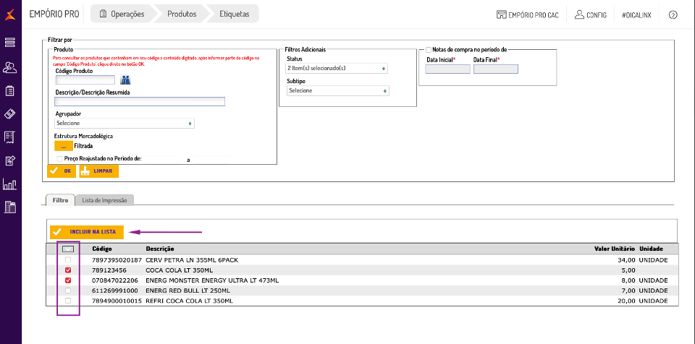Click the Descrição column header

coord(160,249)
